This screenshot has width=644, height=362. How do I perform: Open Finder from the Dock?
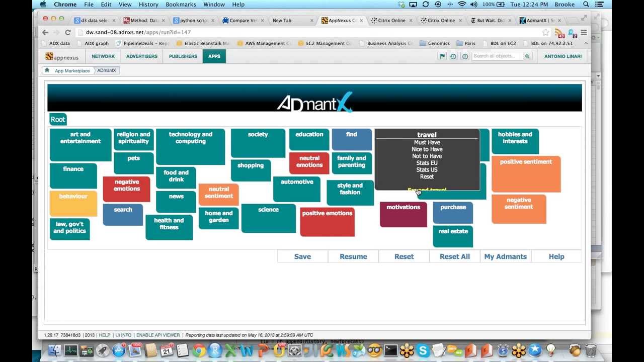click(x=54, y=350)
